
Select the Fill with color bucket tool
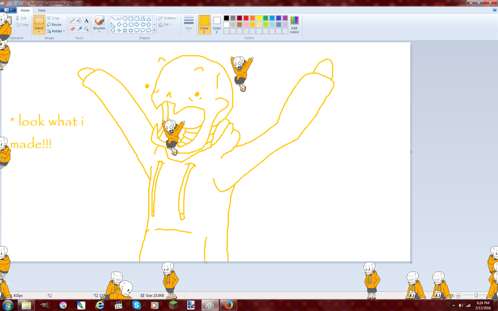[x=79, y=21]
